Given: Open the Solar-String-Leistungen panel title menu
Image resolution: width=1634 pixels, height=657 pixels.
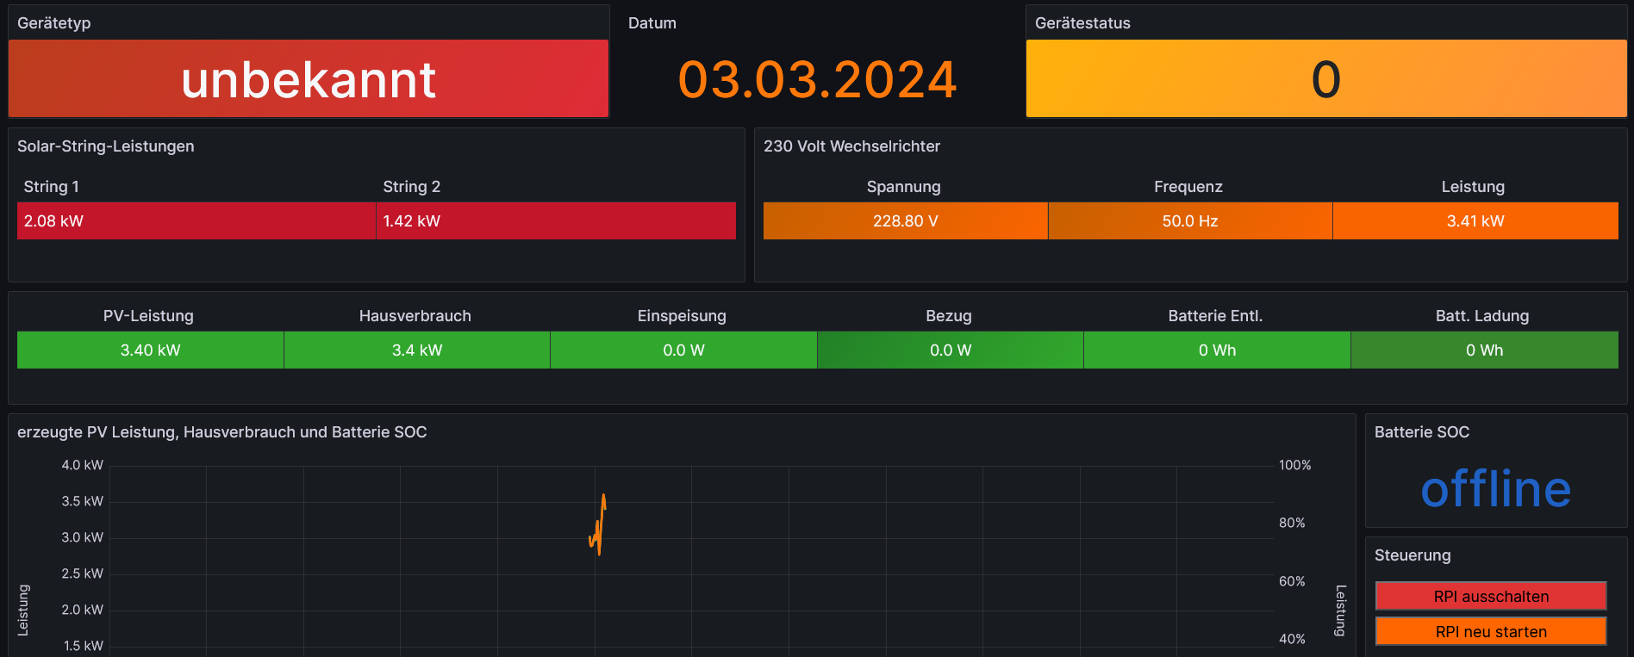Looking at the screenshot, I should coord(105,146).
